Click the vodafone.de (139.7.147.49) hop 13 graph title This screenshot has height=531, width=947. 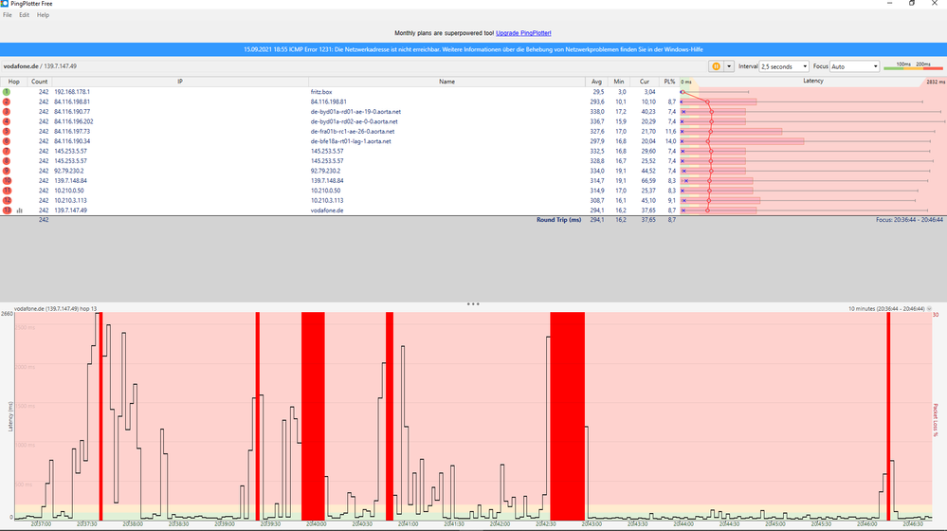tap(56, 309)
